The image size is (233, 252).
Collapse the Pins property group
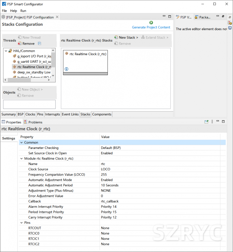[21, 222]
